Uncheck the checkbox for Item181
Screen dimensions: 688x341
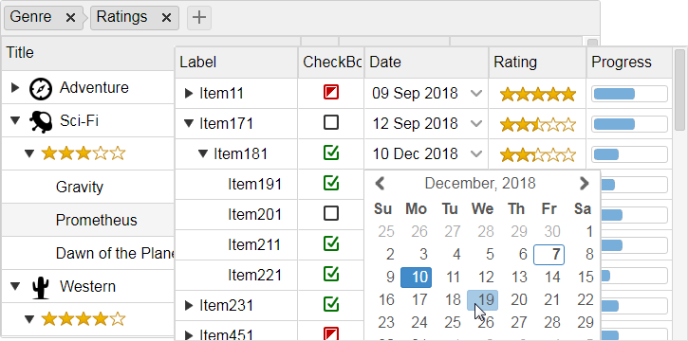(331, 153)
